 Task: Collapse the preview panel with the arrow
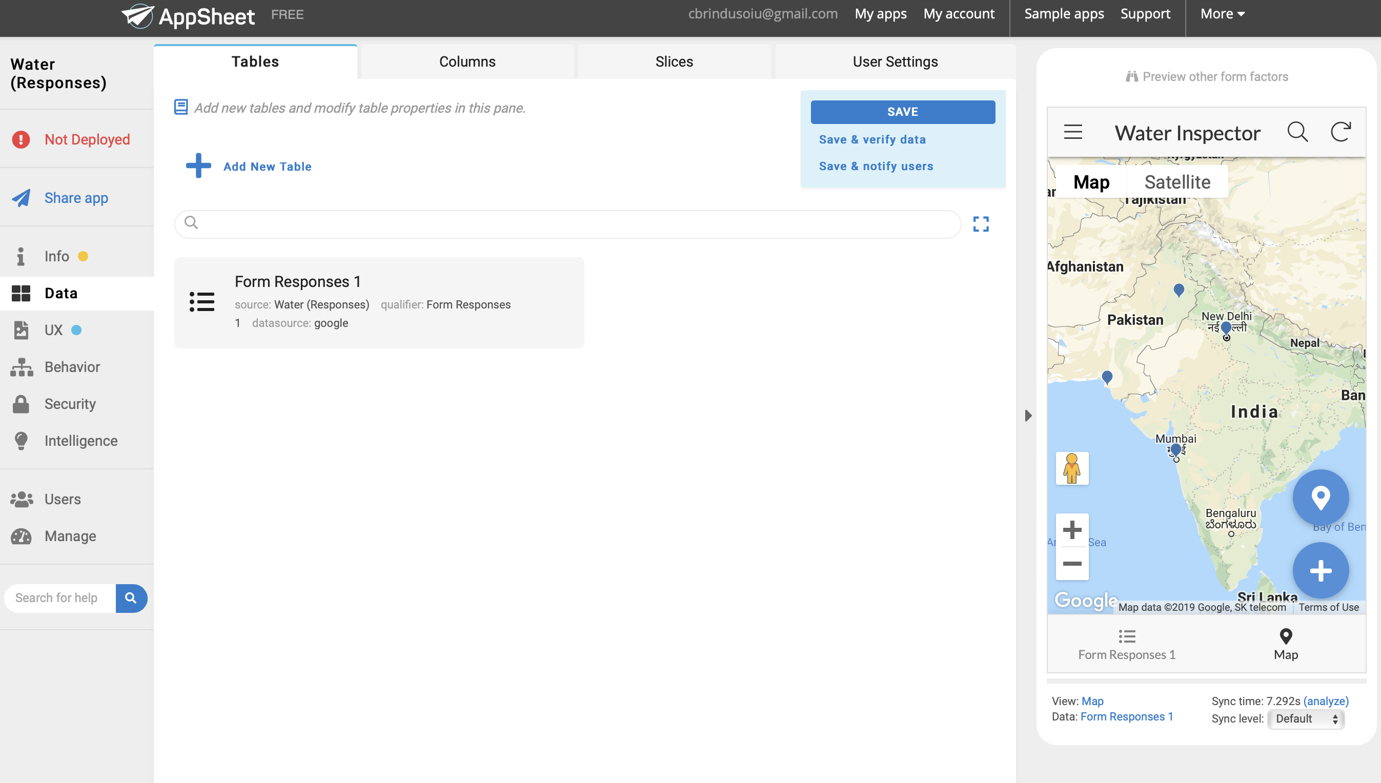[1028, 415]
